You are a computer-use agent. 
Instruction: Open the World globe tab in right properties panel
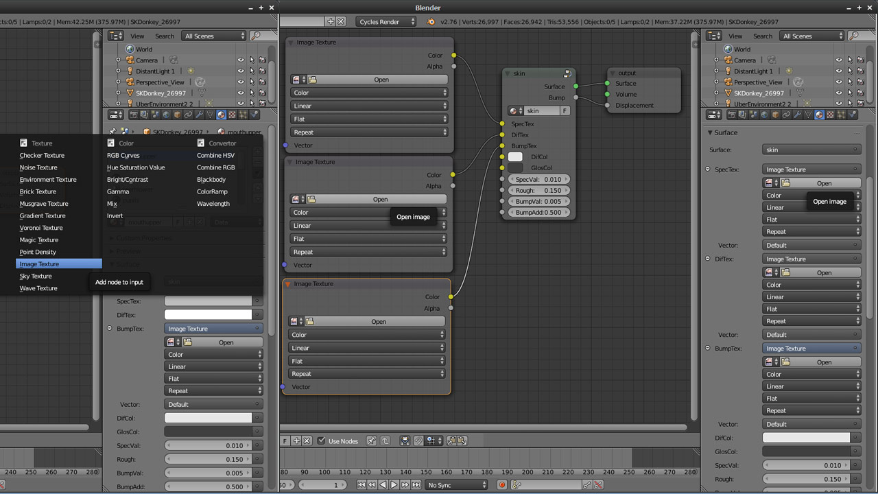click(765, 115)
